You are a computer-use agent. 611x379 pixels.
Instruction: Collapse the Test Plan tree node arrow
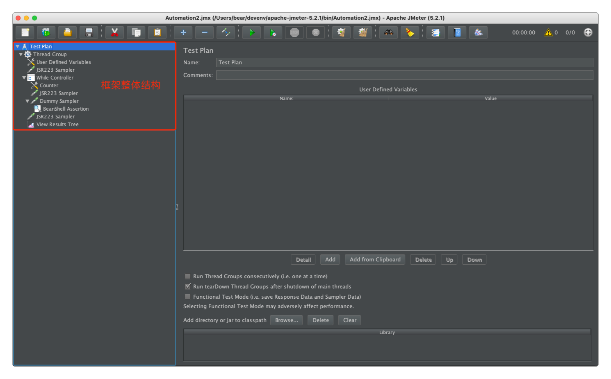coord(18,47)
